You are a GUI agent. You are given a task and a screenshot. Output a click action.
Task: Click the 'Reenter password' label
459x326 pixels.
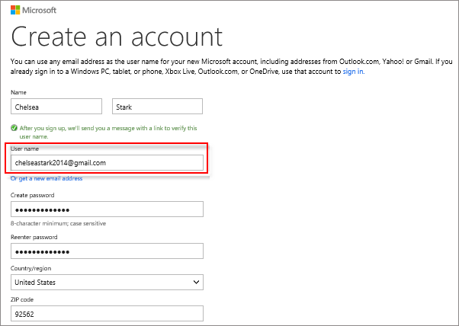pos(34,237)
